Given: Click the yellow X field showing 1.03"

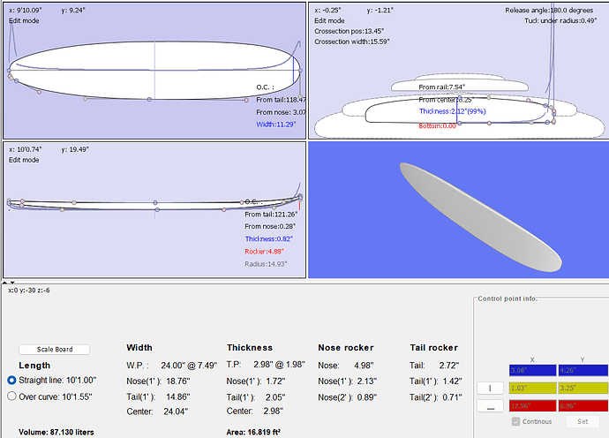Looking at the screenshot, I should point(532,388).
